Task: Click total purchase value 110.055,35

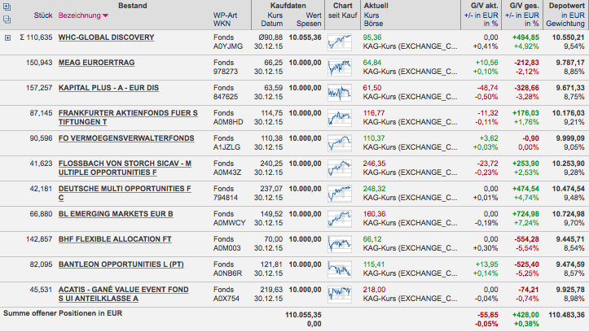Action: pyautogui.click(x=303, y=315)
